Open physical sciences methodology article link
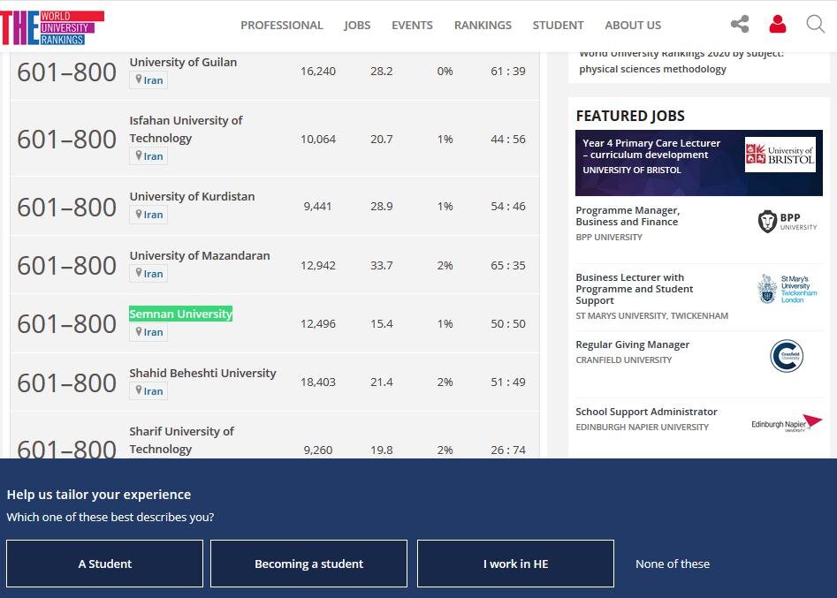 coord(681,62)
